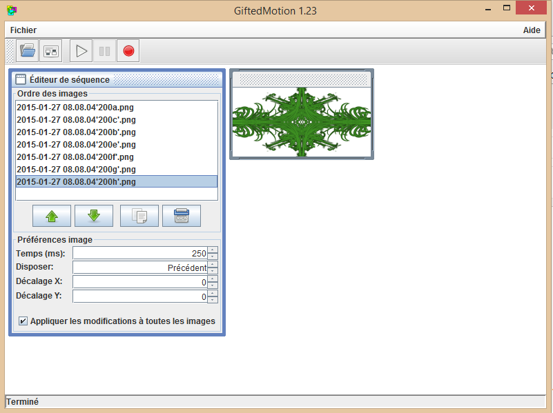Screen dimensions: 553x413
Task: Click the duplicate frame icon
Action: point(139,216)
